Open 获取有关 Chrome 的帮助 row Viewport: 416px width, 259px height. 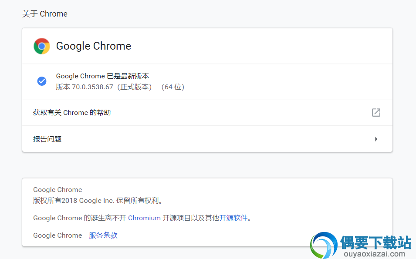click(207, 112)
